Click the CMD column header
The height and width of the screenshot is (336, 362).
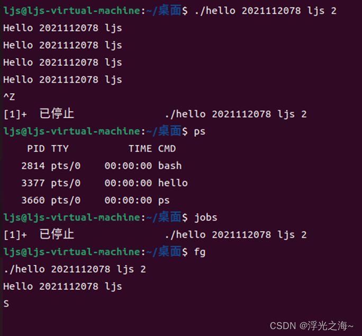coord(167,148)
